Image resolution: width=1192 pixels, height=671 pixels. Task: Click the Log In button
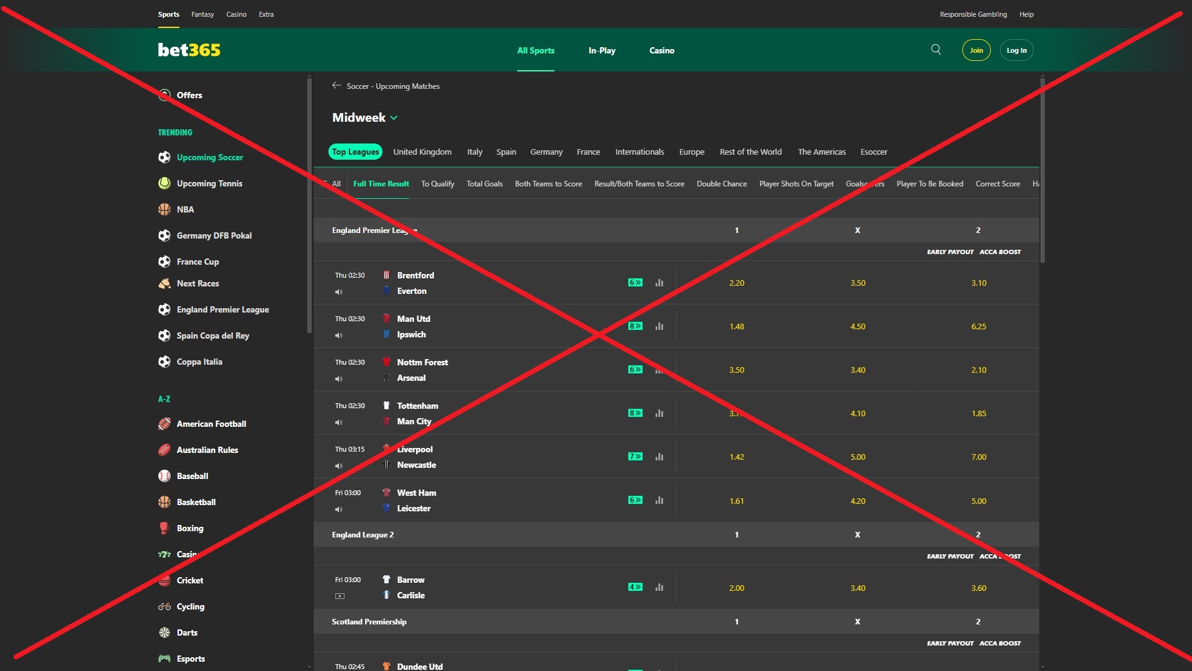point(1017,50)
